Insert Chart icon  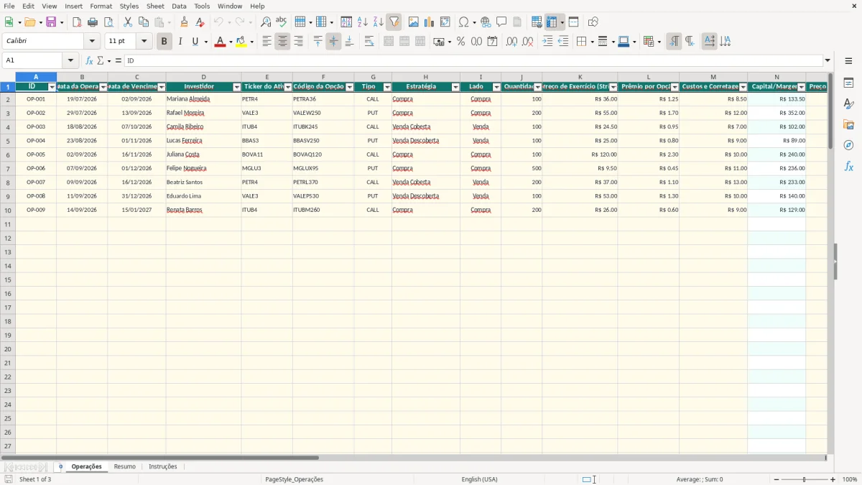[x=430, y=22]
